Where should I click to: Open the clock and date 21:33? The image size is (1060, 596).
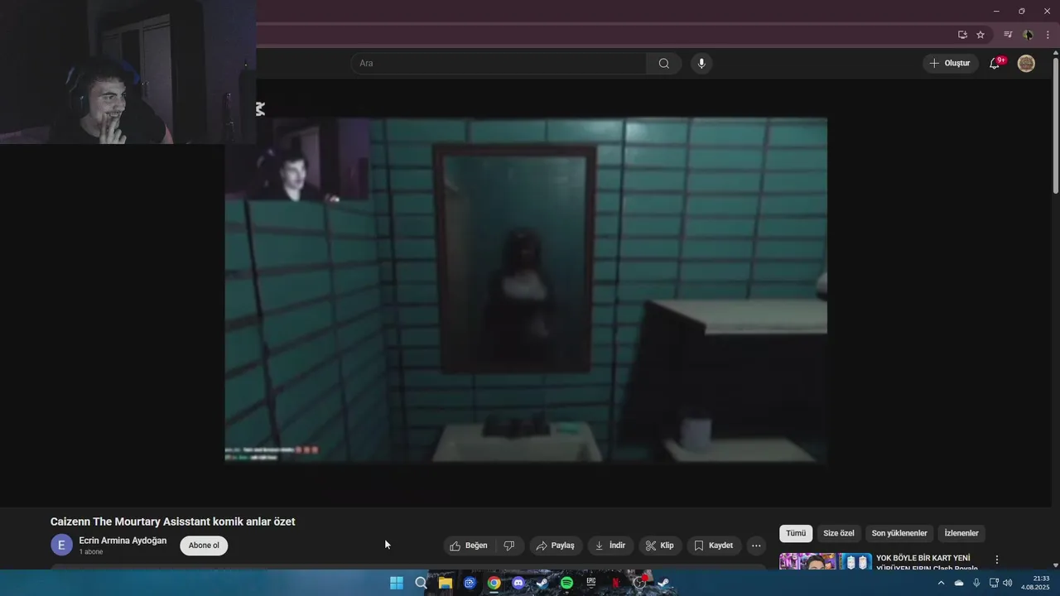(1035, 583)
